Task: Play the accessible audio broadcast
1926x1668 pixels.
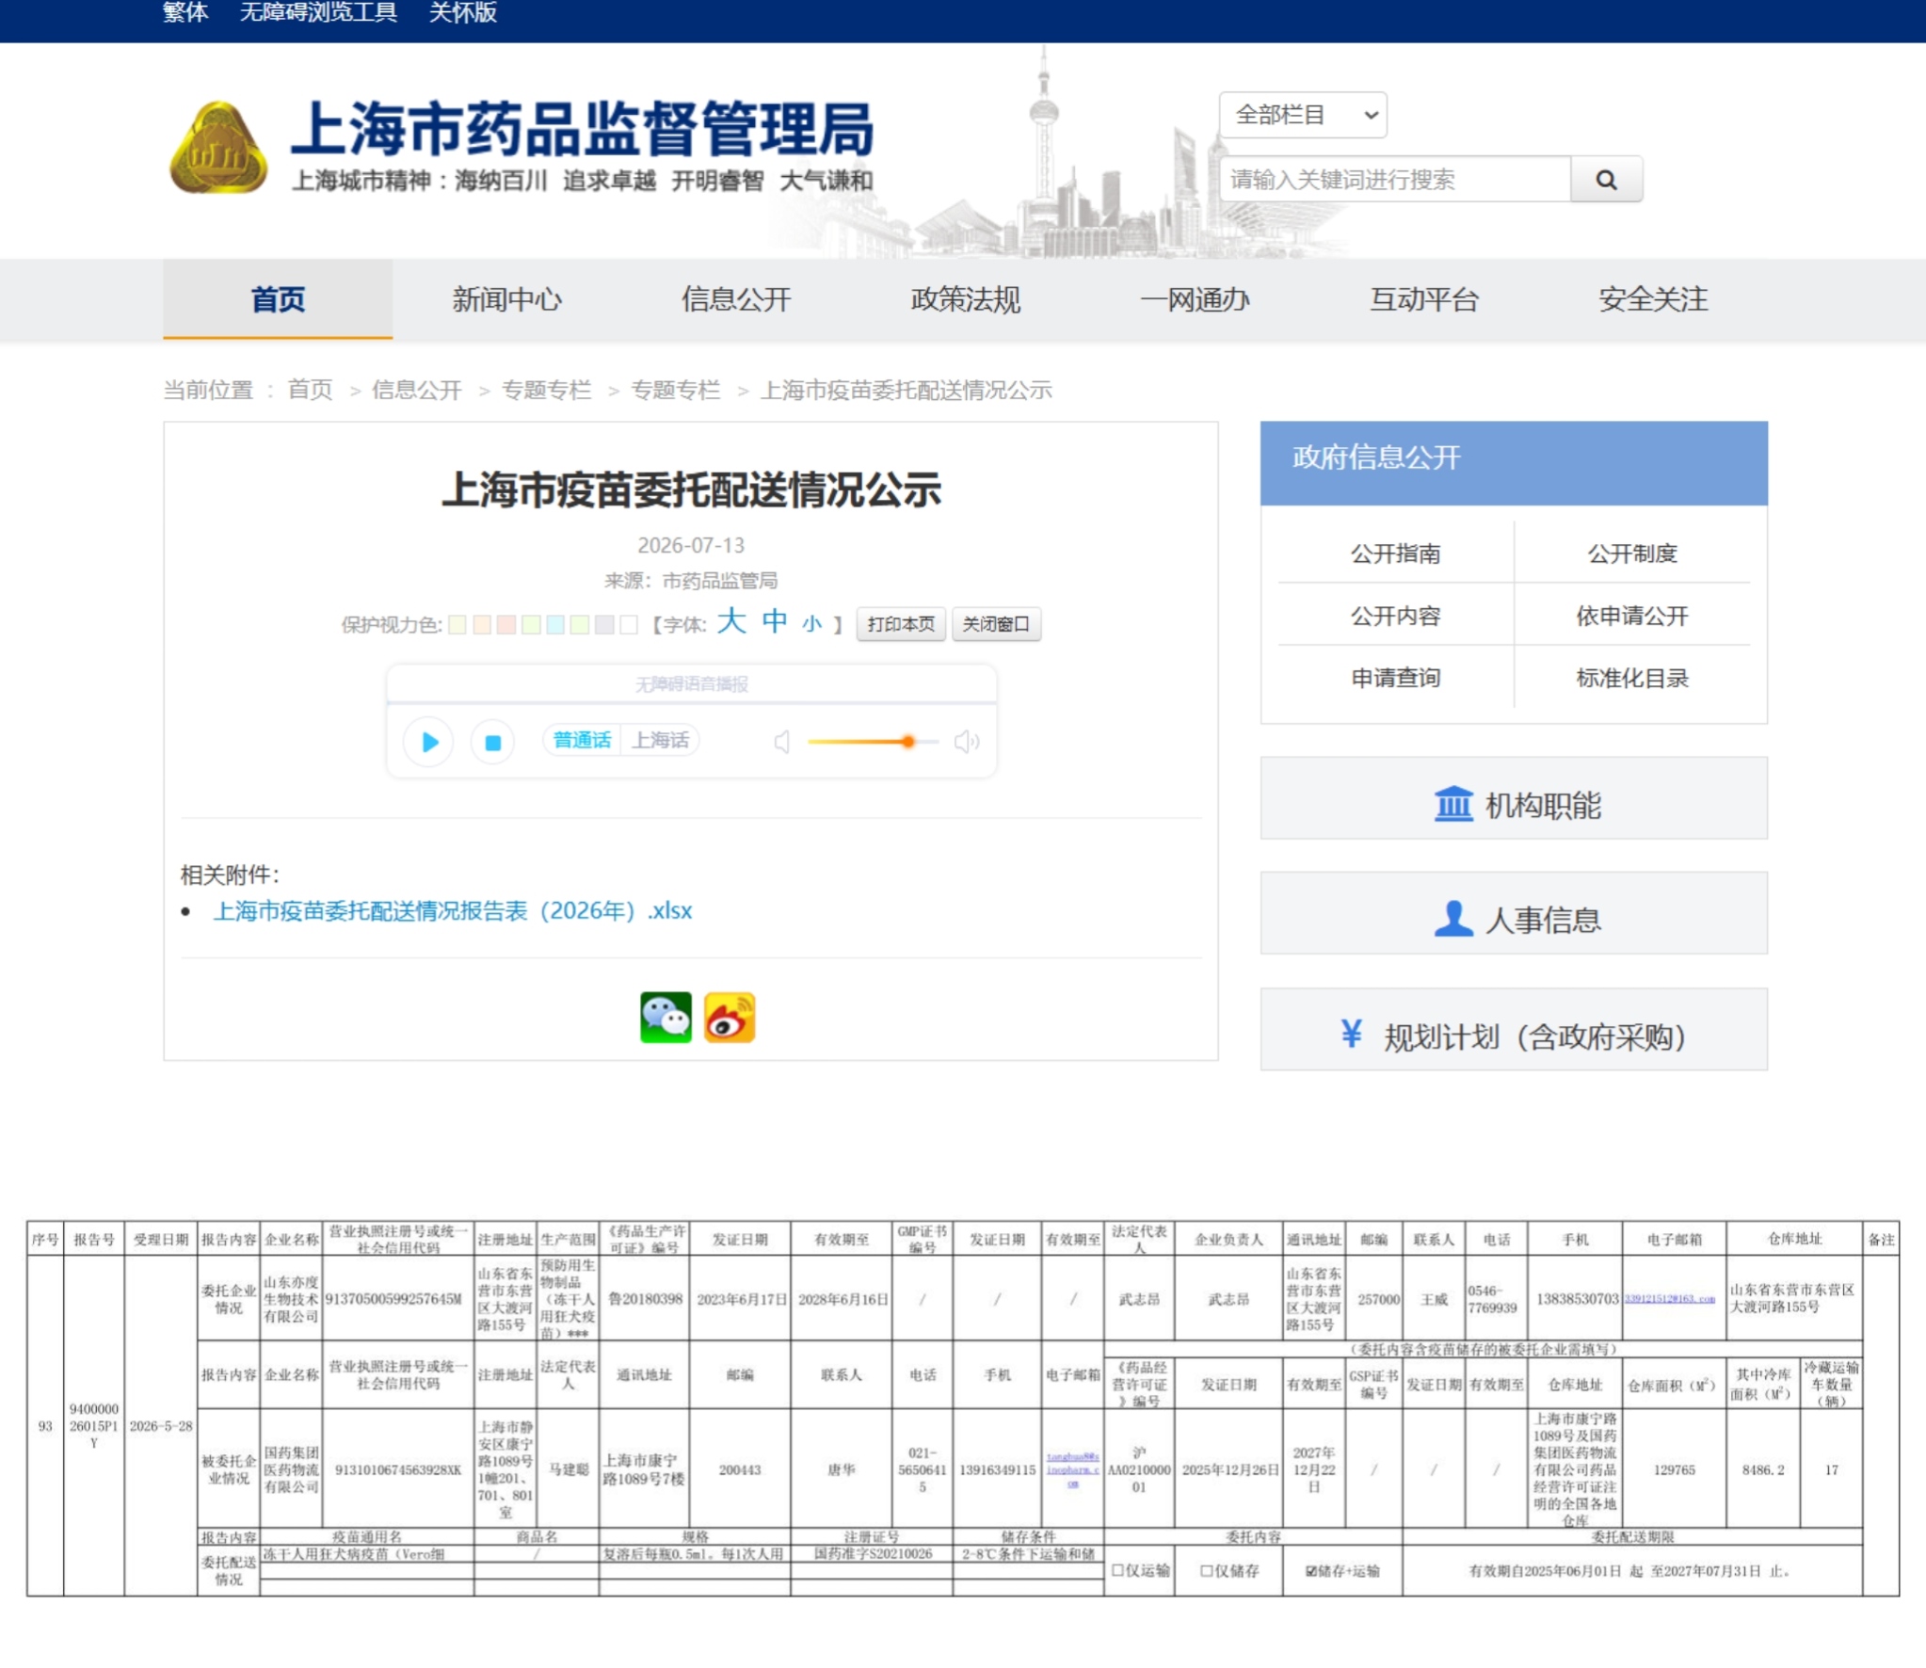Action: 429,742
